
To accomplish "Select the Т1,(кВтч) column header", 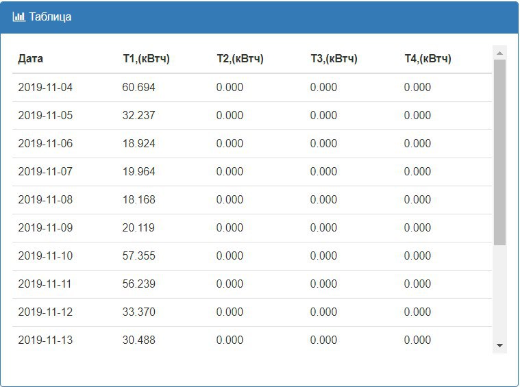I will 146,59.
